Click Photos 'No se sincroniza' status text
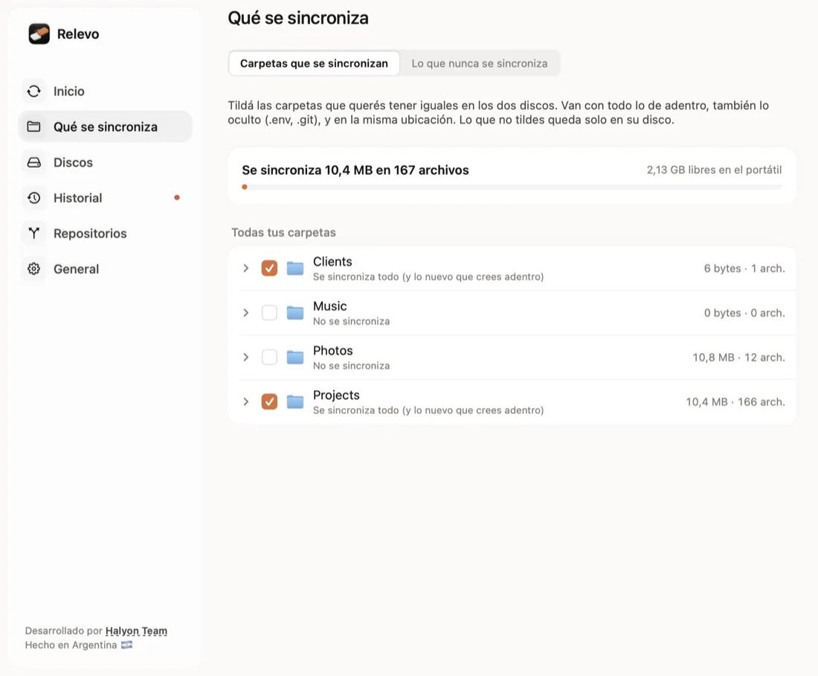 click(x=351, y=366)
